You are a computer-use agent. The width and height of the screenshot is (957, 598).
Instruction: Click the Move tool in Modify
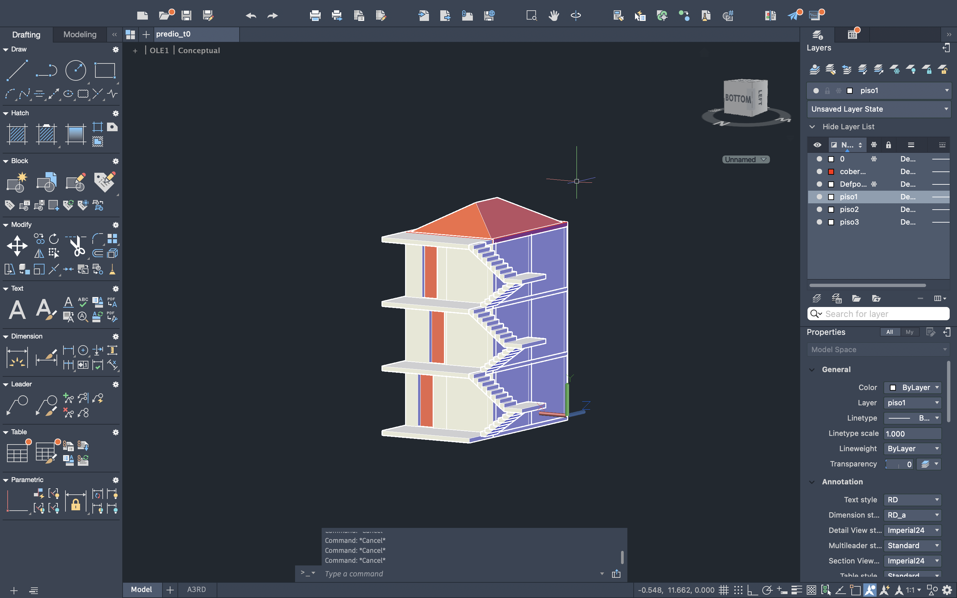click(17, 246)
